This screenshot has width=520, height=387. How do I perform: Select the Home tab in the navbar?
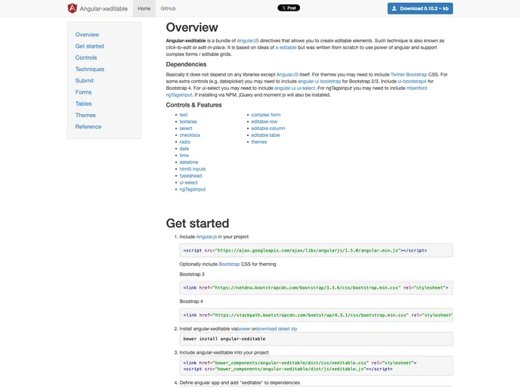tap(144, 8)
